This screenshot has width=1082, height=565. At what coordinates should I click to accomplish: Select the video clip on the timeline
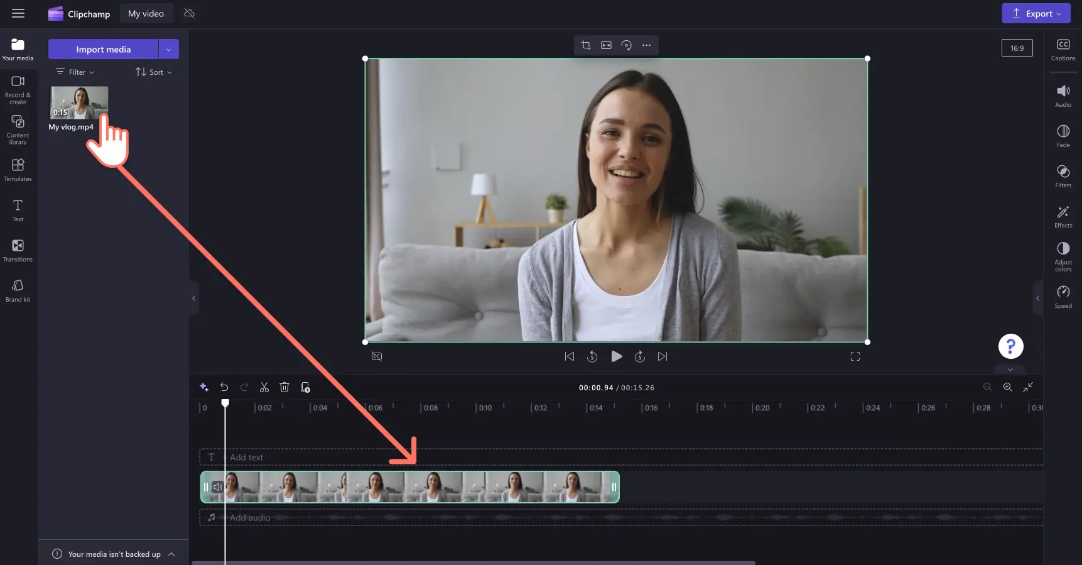pyautogui.click(x=410, y=487)
